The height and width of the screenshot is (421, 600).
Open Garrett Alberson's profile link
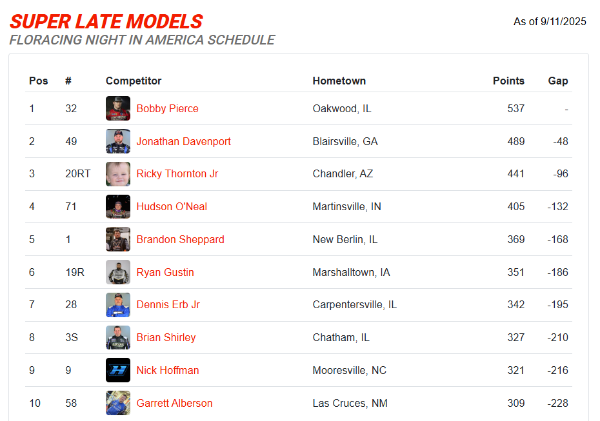click(x=174, y=403)
